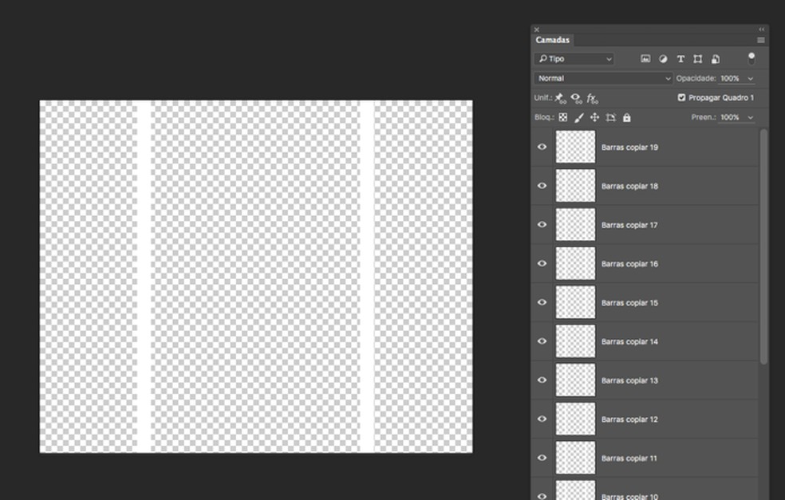Screen dimensions: 785x500
Task: Hide Barras copiar 16 layer
Action: click(x=542, y=263)
